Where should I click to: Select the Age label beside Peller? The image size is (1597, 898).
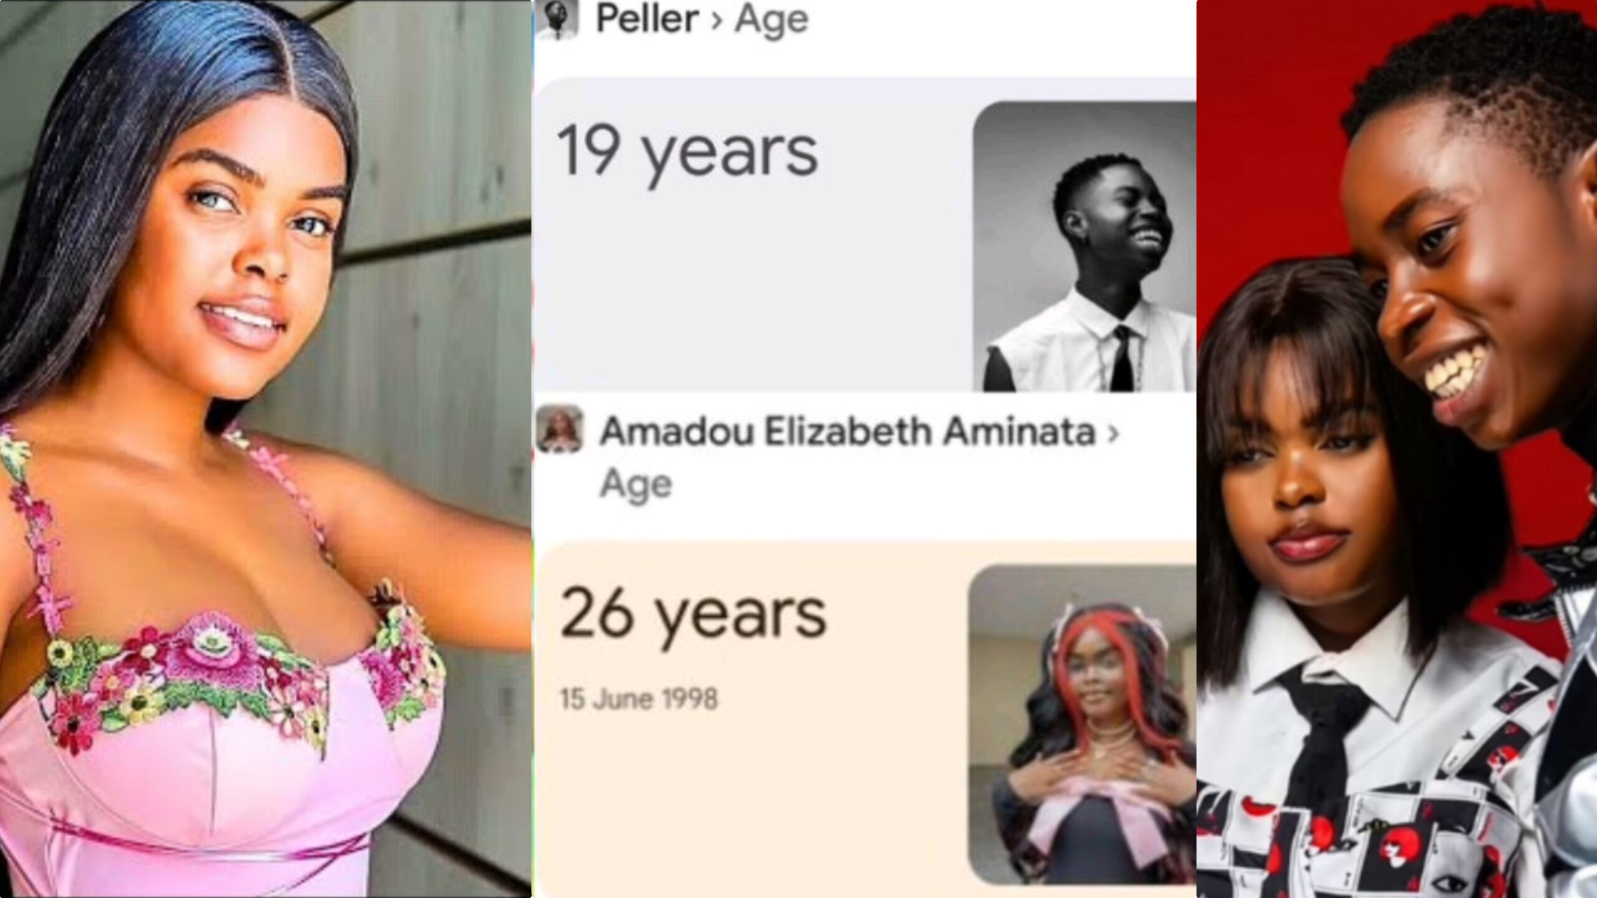pyautogui.click(x=771, y=21)
